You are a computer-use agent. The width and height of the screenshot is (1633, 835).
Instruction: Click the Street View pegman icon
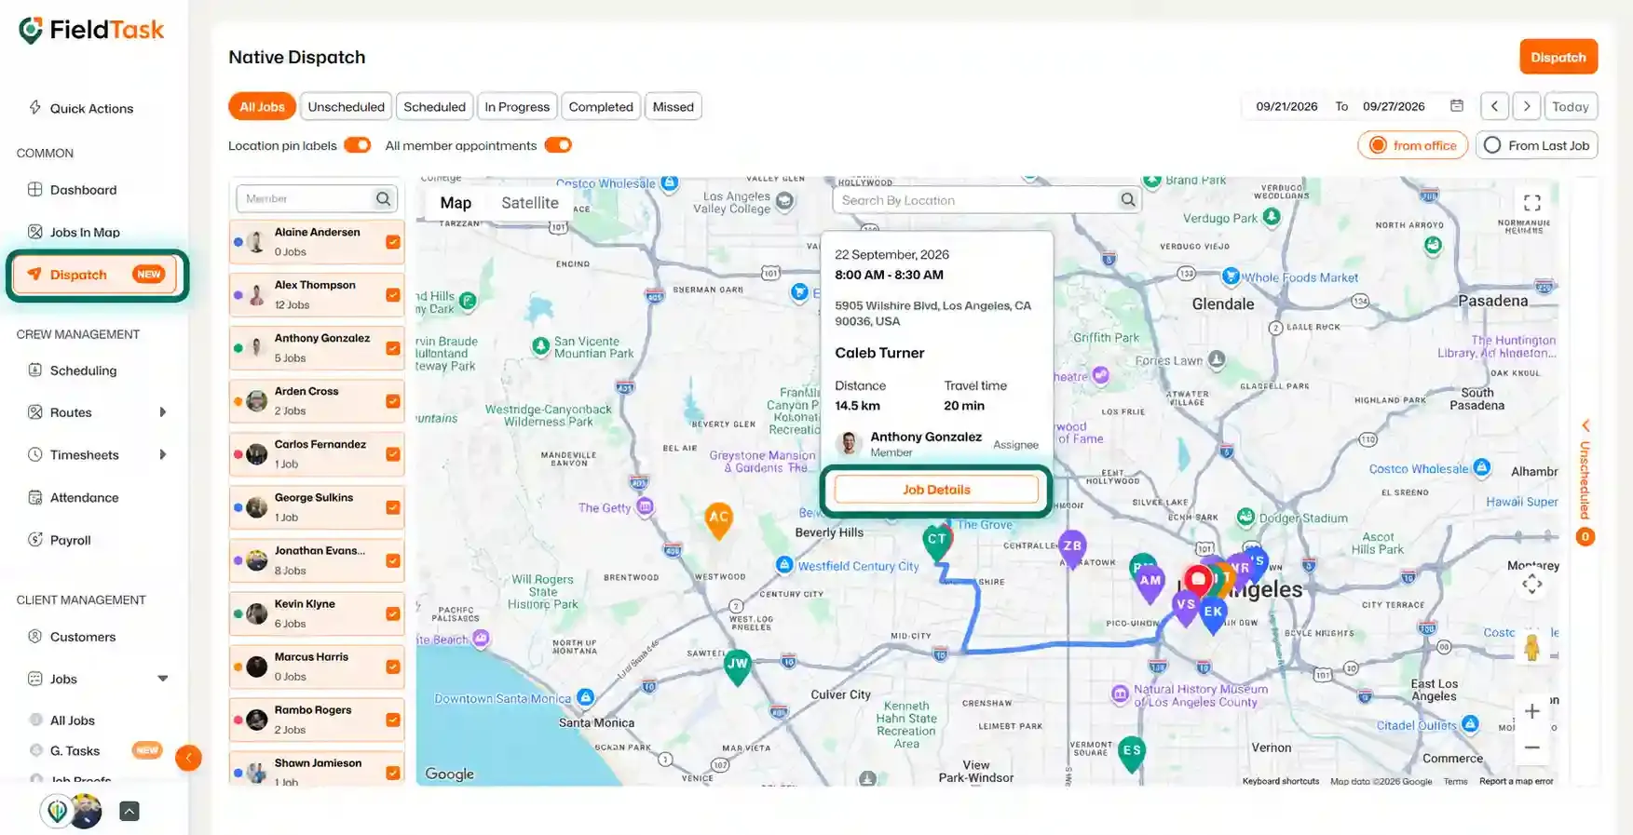(x=1531, y=646)
